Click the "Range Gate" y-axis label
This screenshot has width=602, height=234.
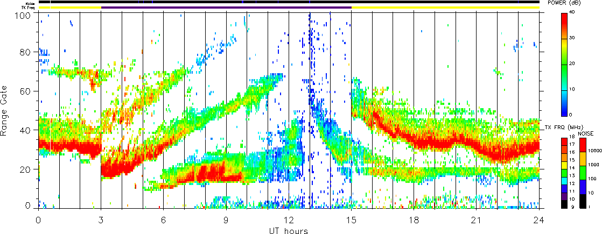[4, 110]
